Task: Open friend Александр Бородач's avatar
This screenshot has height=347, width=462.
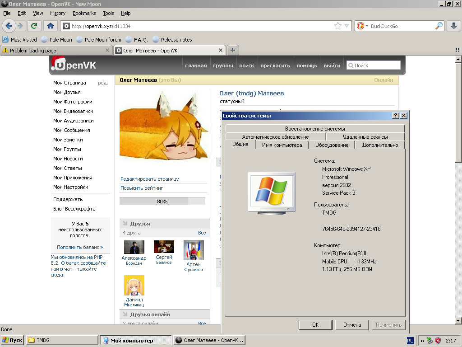Action: [x=134, y=247]
